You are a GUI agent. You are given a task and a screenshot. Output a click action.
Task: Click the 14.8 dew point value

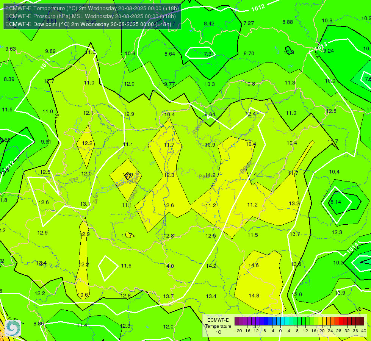[254, 295]
